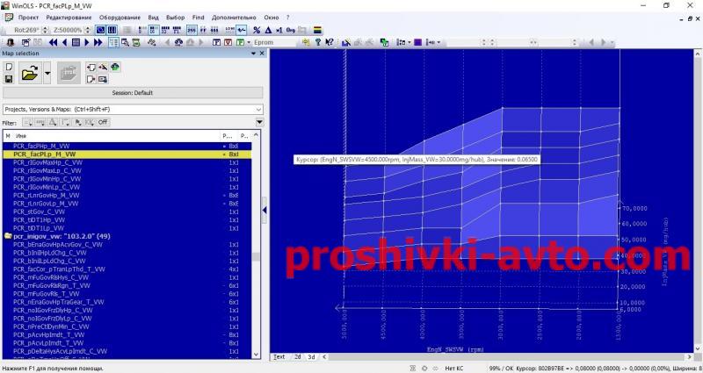Screen dimensions: 703x373
Task: Click the green cloud download icon
Action: pos(115,68)
